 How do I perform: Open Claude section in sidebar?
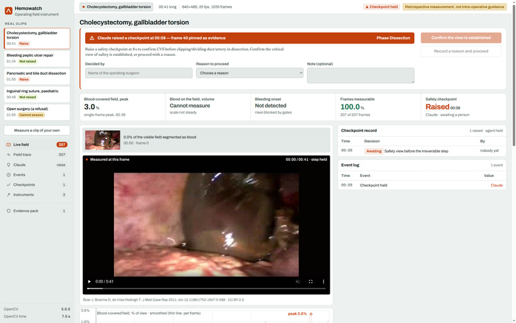click(x=37, y=165)
